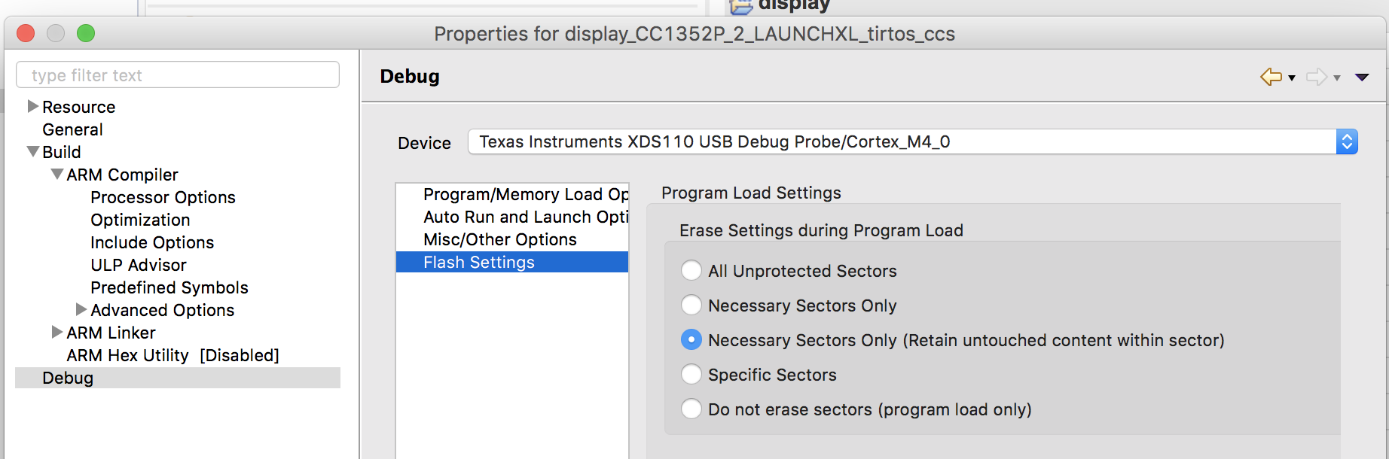Enable Do not erase sectors option

click(691, 409)
